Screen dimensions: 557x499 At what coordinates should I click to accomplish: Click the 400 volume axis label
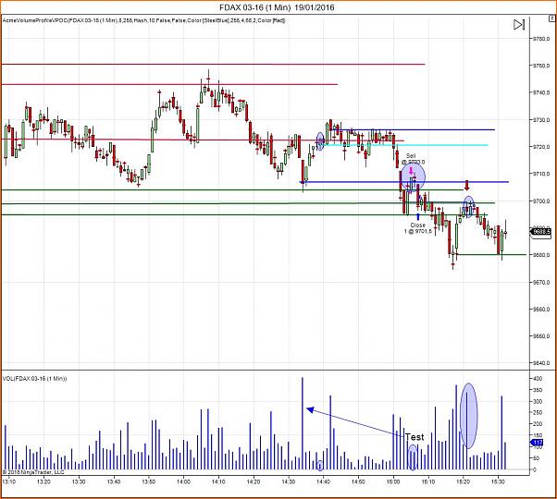538,379
